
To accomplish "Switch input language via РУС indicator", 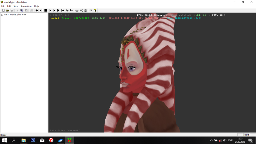I will [x=230, y=140].
